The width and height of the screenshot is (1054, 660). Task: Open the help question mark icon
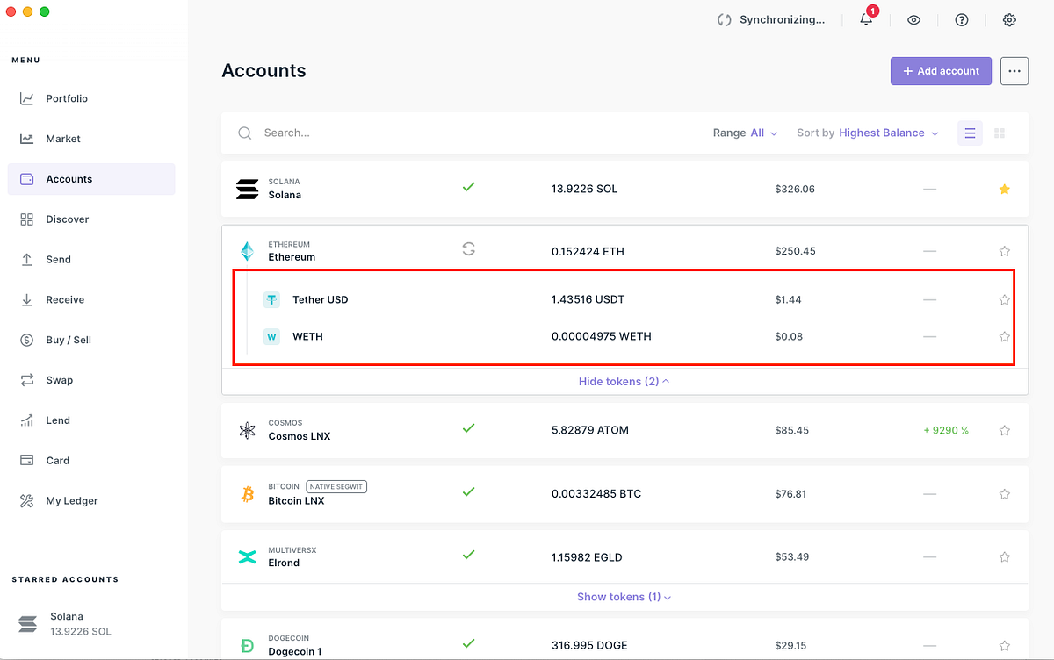pyautogui.click(x=962, y=19)
